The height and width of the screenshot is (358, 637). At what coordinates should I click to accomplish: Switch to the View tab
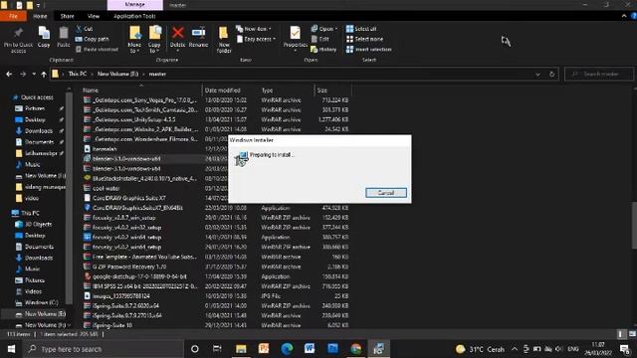coord(94,16)
